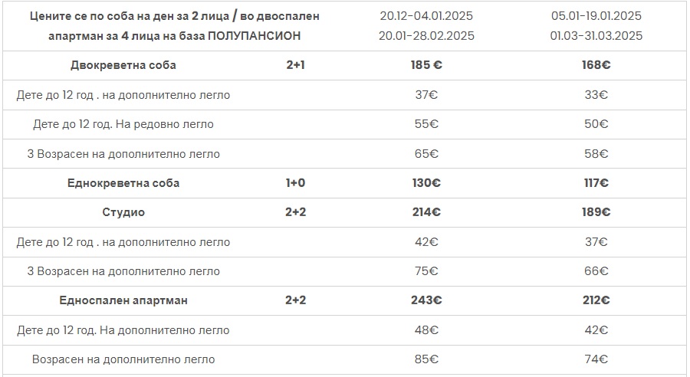690x377 pixels.
Task: Click the 243€ apartment price
Action: point(426,300)
